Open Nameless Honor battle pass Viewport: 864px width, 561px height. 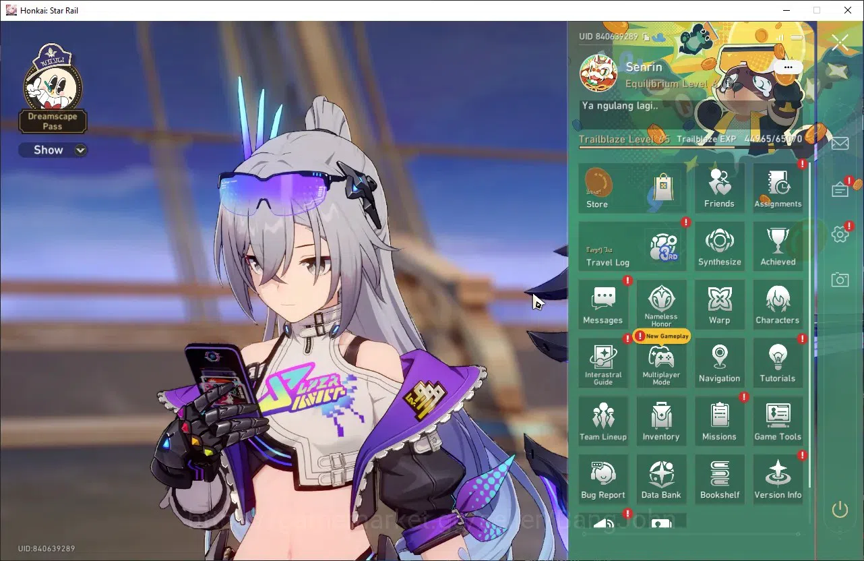[661, 305]
